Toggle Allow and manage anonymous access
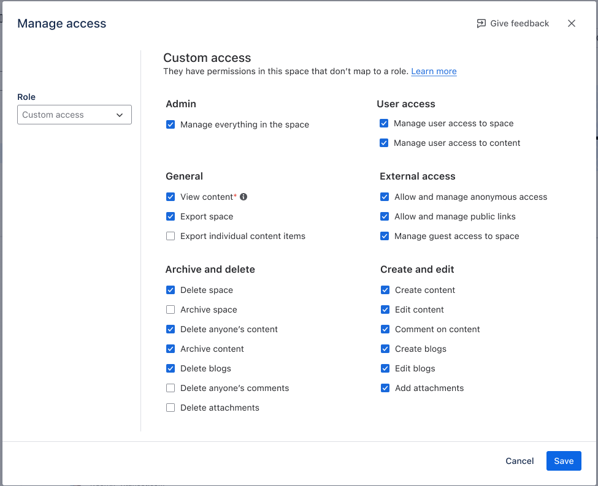 click(x=385, y=197)
